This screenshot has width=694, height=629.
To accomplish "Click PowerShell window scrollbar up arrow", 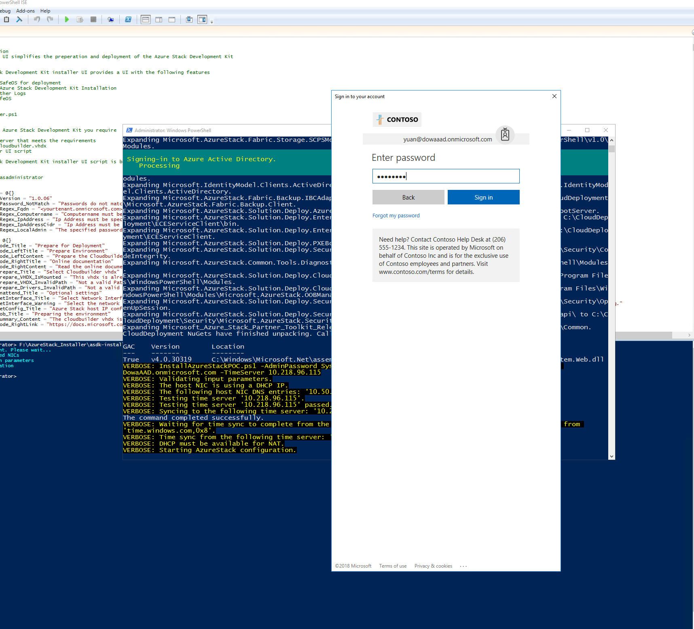I will pos(611,140).
